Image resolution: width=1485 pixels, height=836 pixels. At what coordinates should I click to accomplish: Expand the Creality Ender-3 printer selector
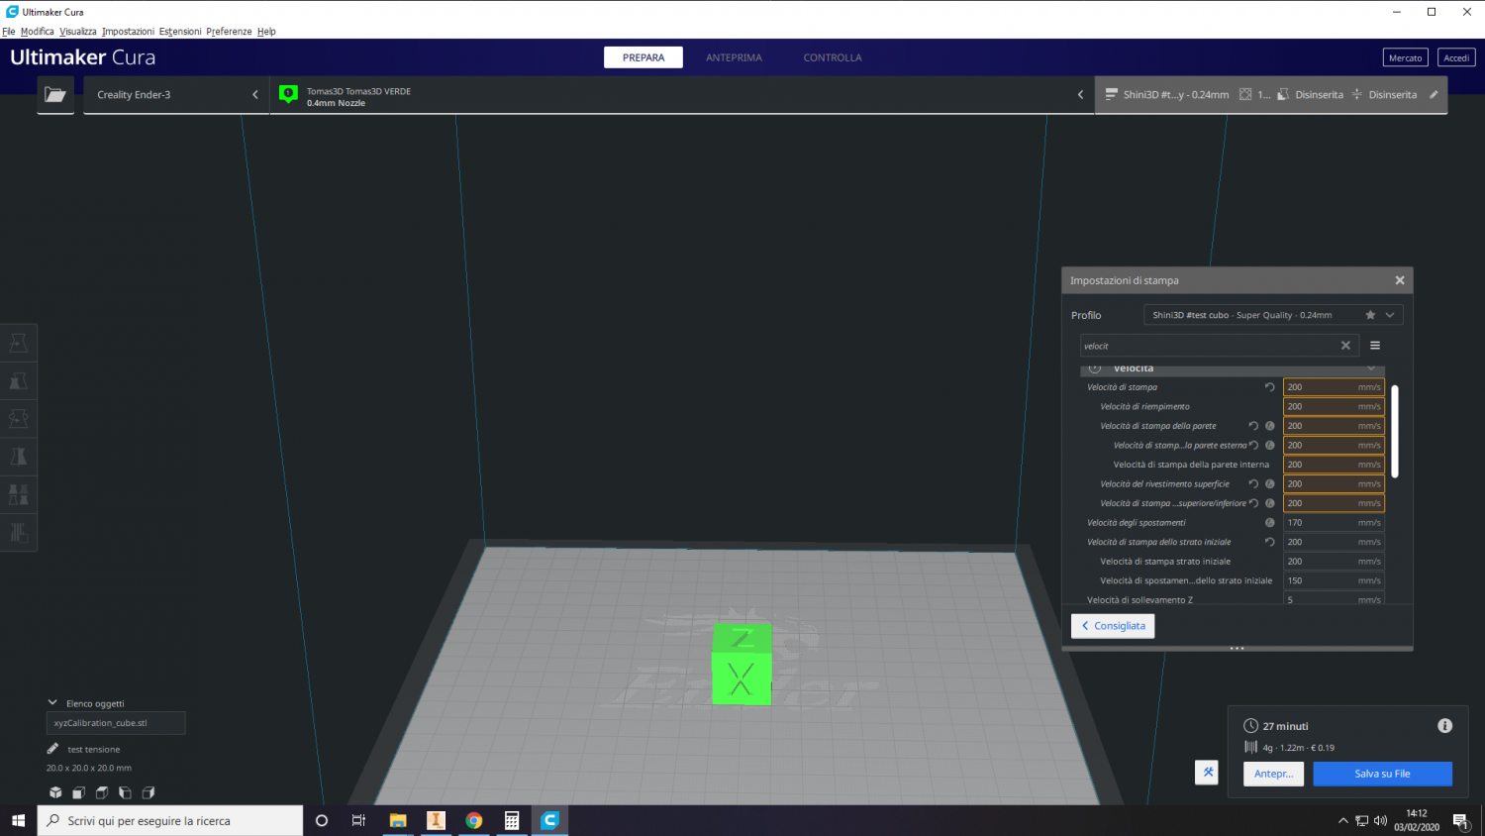176,95
